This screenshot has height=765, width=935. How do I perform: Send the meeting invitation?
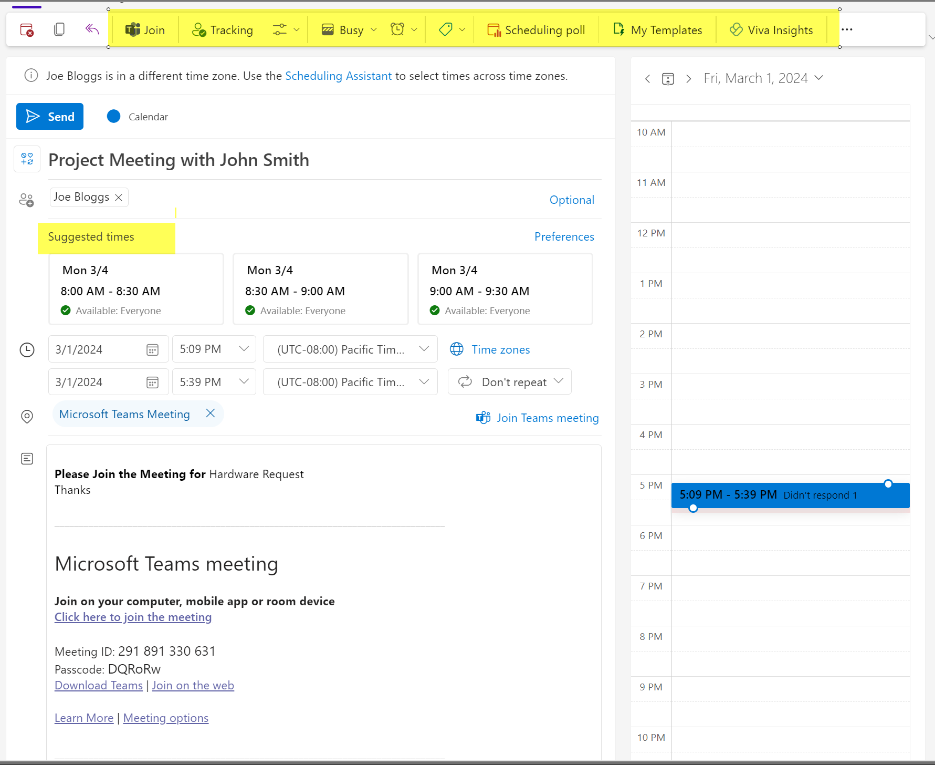tap(50, 116)
